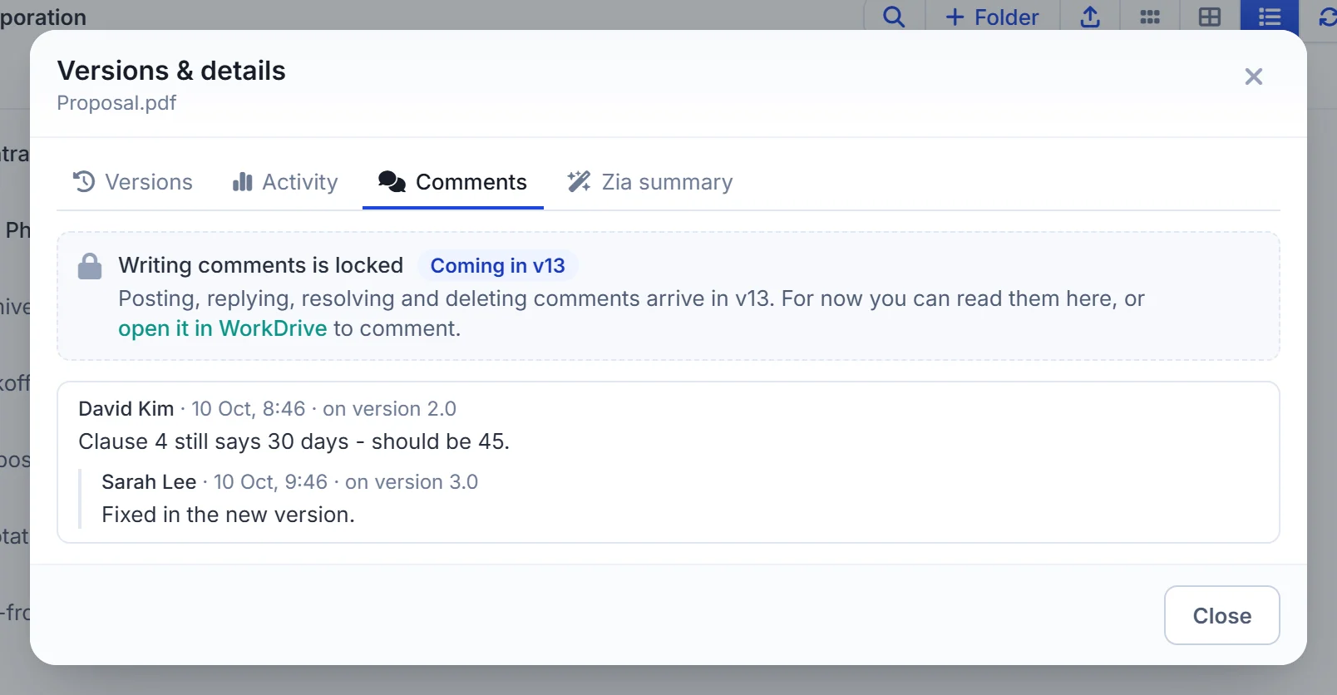Click the + Folder button
Viewport: 1337px width, 695px height.
click(x=993, y=17)
